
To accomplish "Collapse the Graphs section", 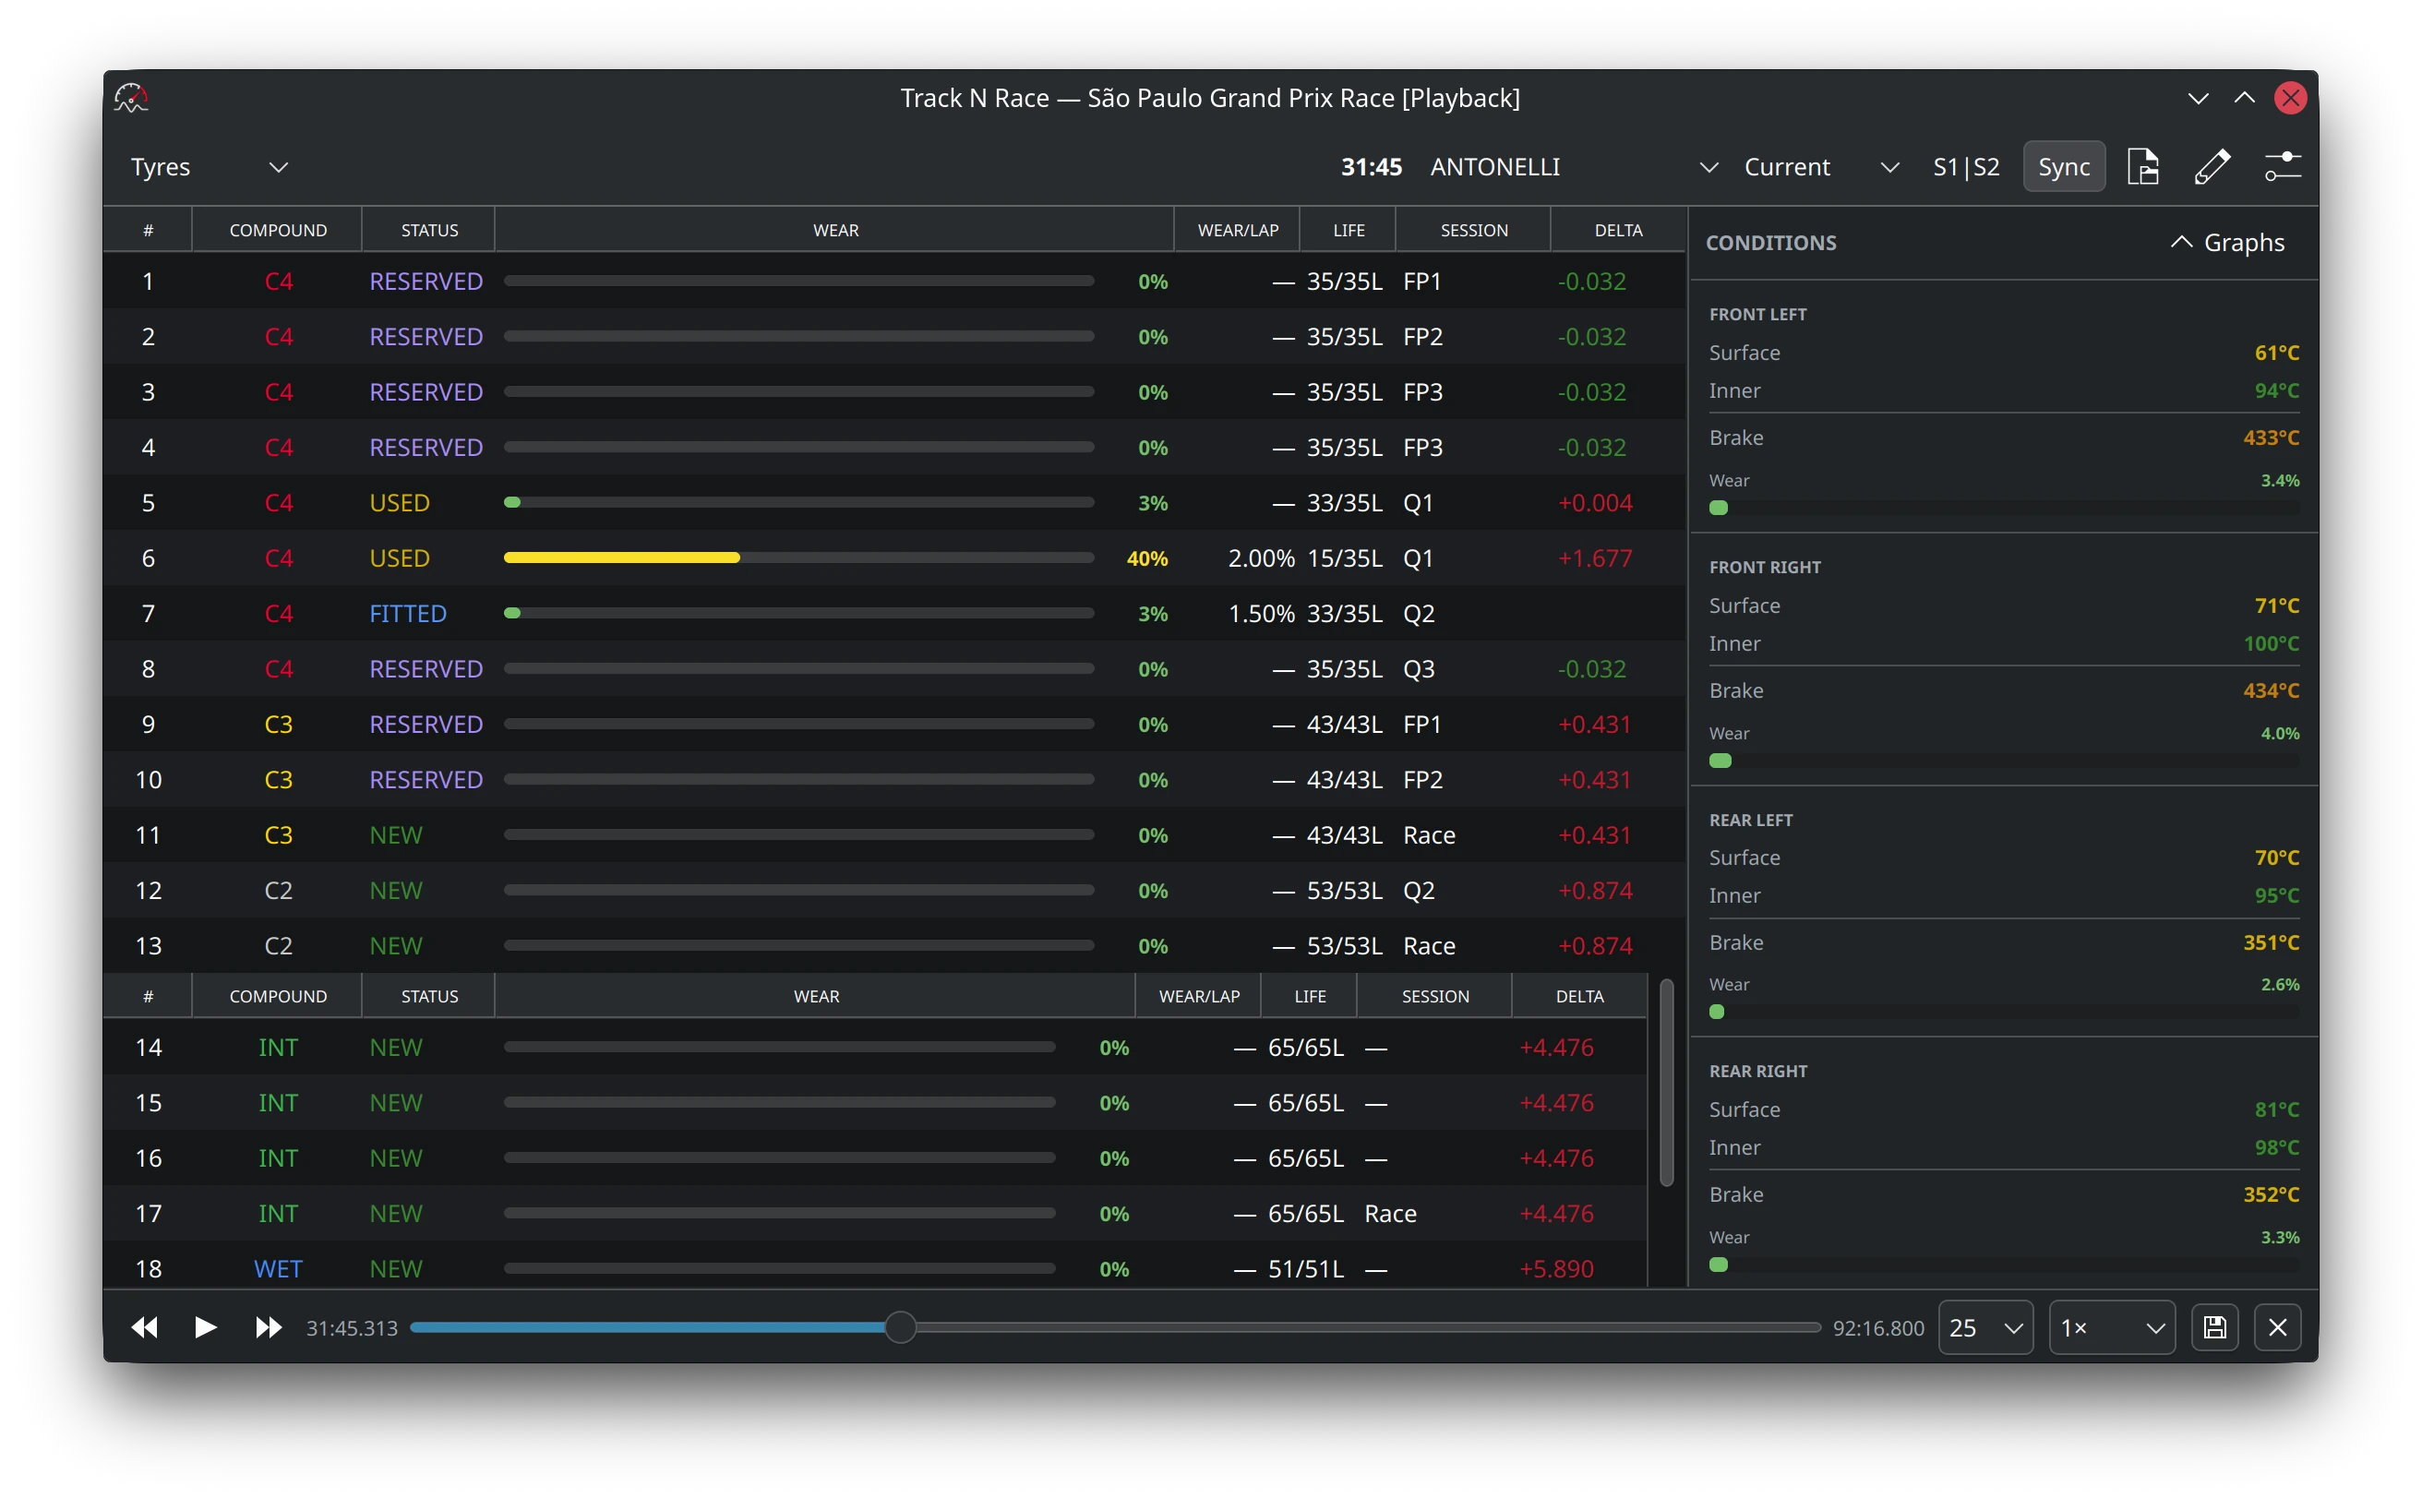I will (2226, 242).
